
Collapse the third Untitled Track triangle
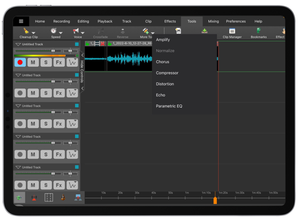(x=18, y=106)
